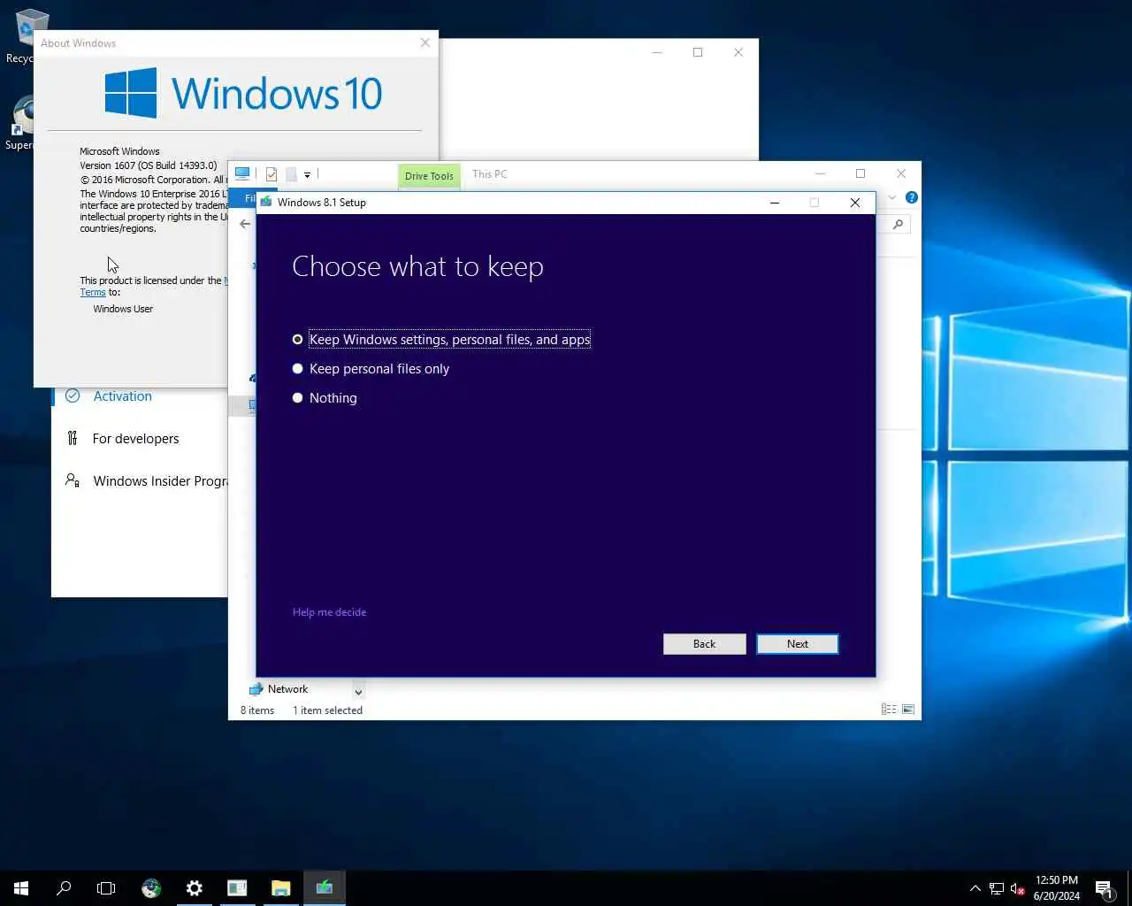Minimize the Windows 8.1 Setup window
Screen dimensions: 1132x906
click(775, 203)
